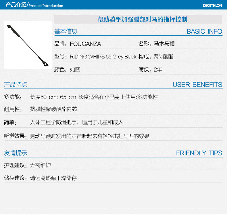Click the 品牌 field label
Image resolution: width=227 pixels, height=215 pixels.
point(61,44)
